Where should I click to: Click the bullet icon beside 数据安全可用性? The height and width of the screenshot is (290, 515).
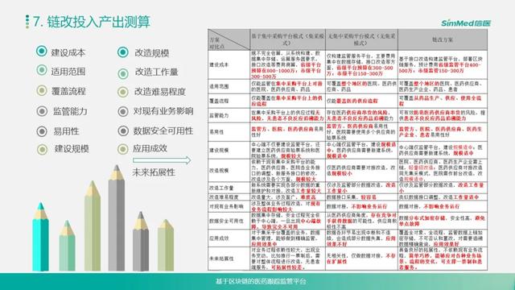click(123, 130)
